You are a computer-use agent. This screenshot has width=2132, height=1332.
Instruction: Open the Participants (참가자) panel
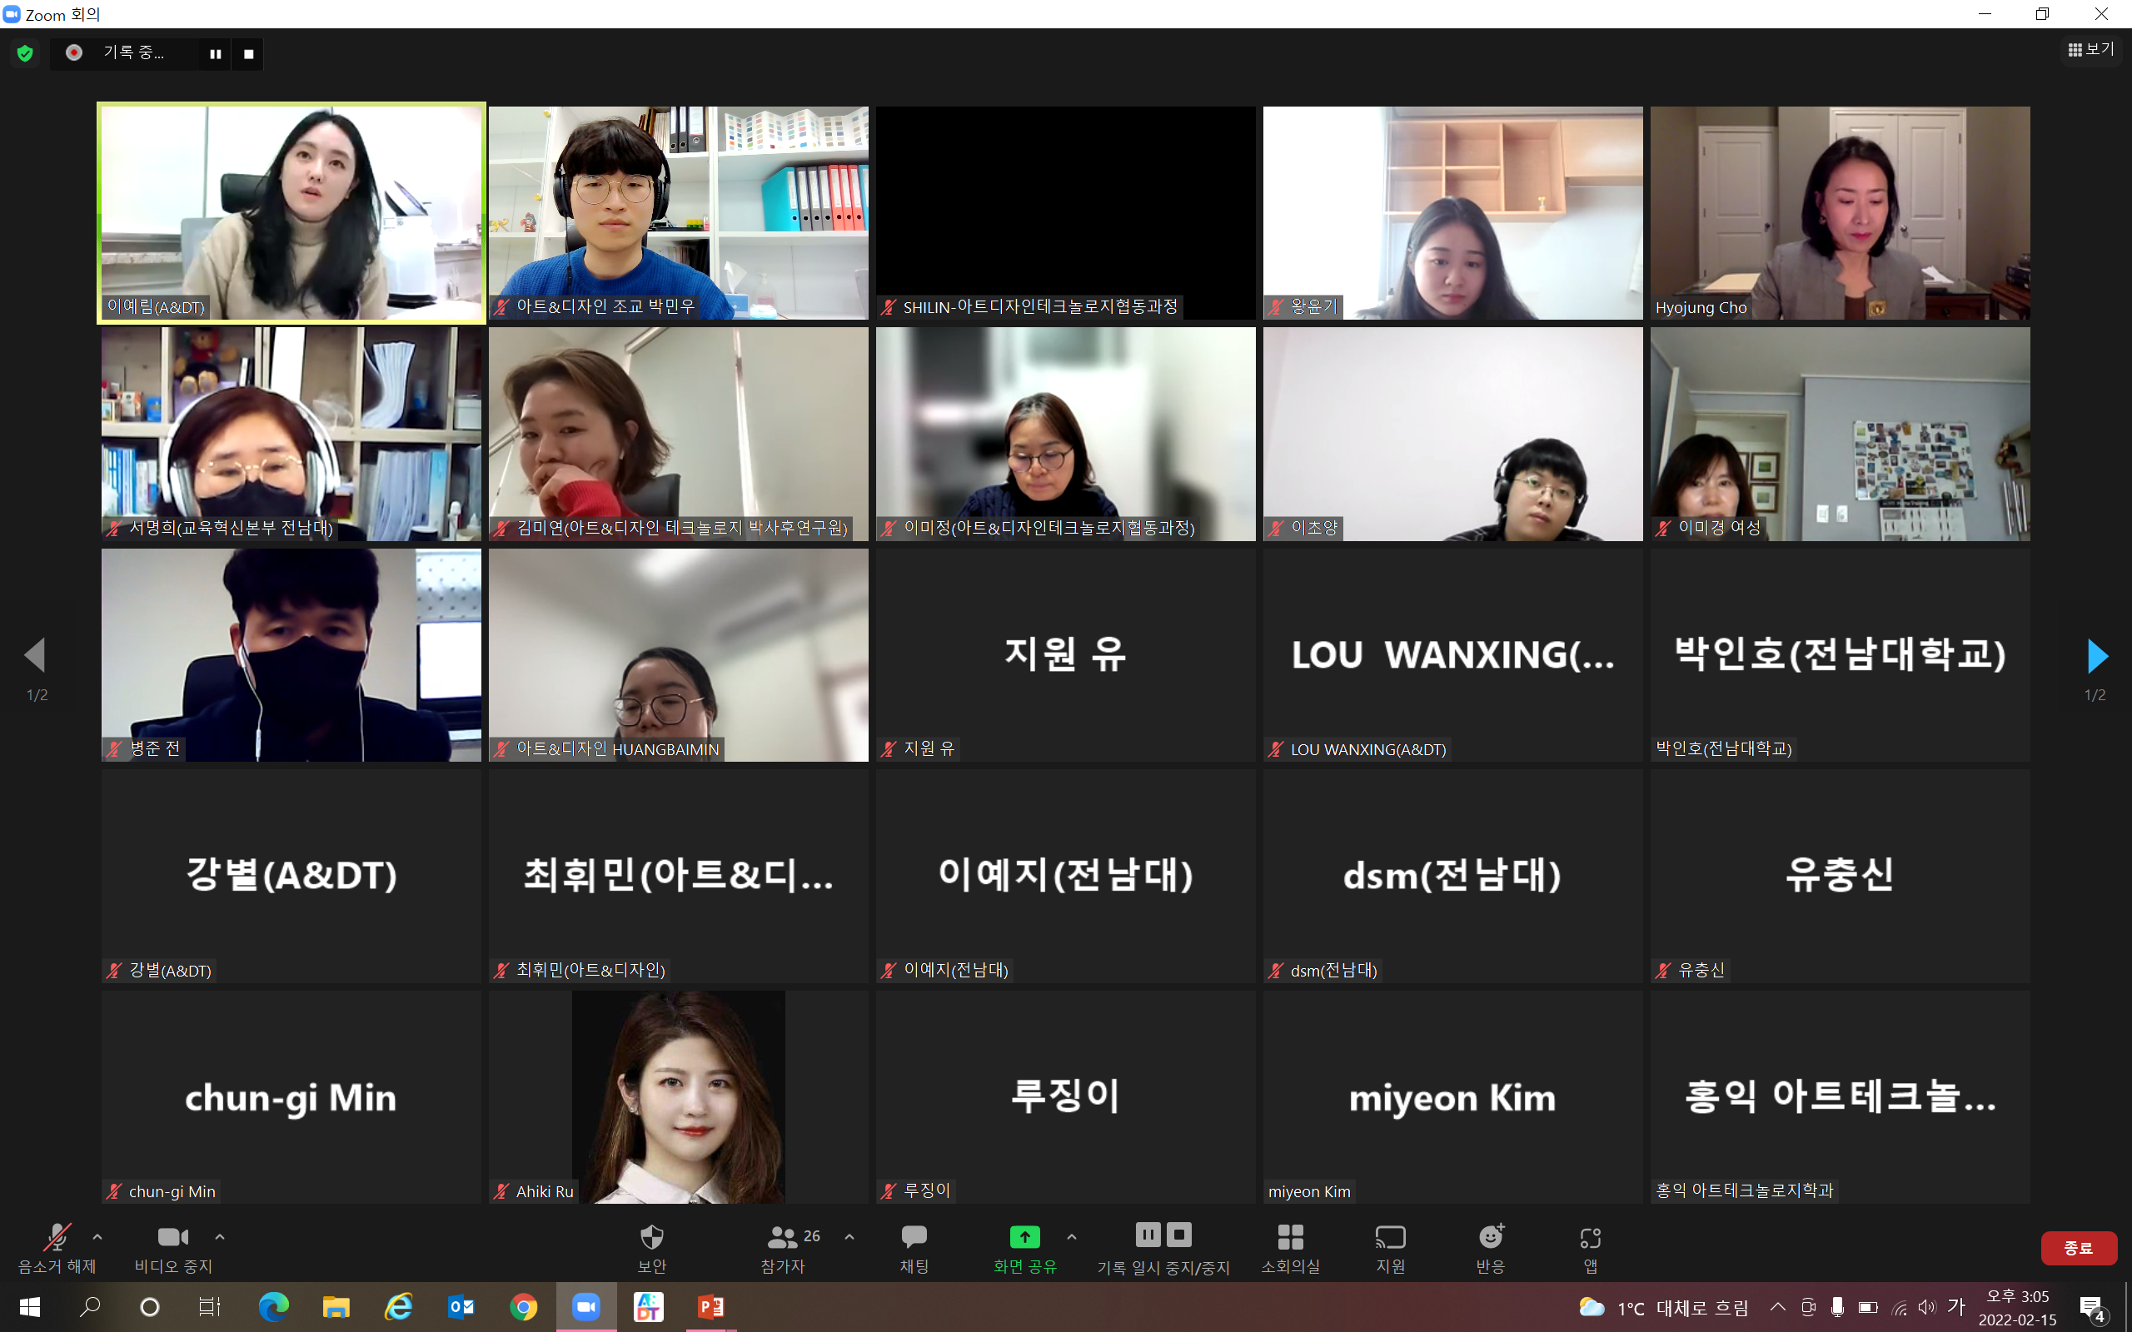tap(782, 1238)
